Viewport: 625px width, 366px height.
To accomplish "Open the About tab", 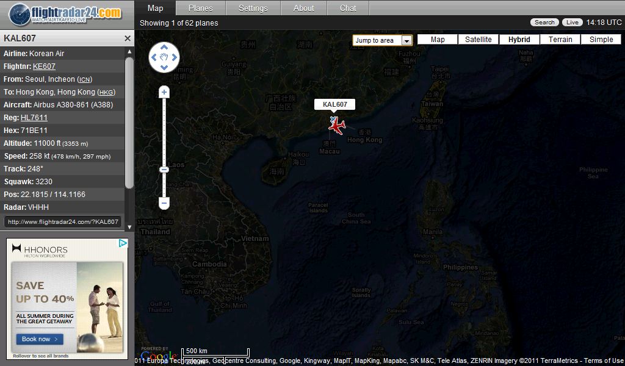I will click(x=304, y=8).
